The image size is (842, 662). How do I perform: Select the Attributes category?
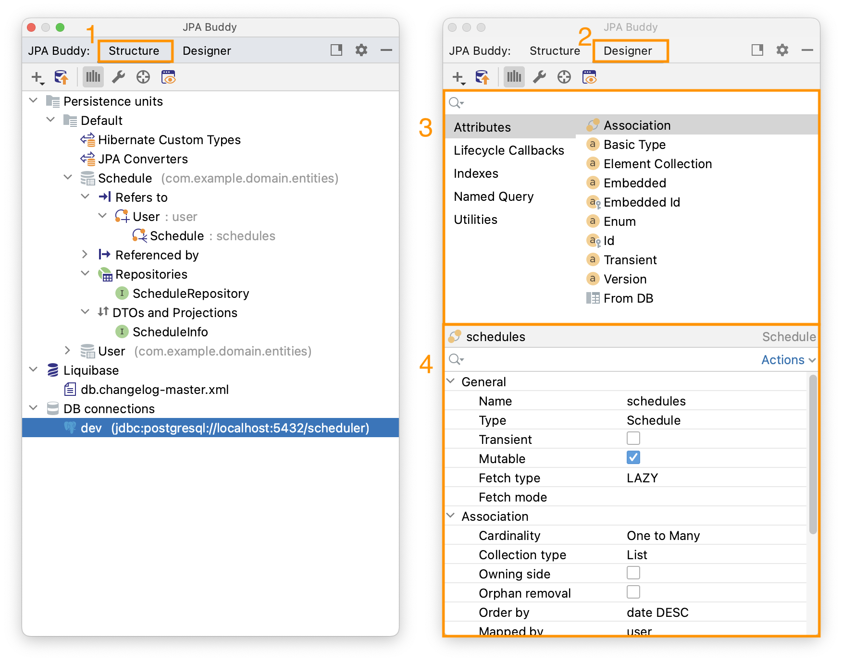tap(510, 127)
